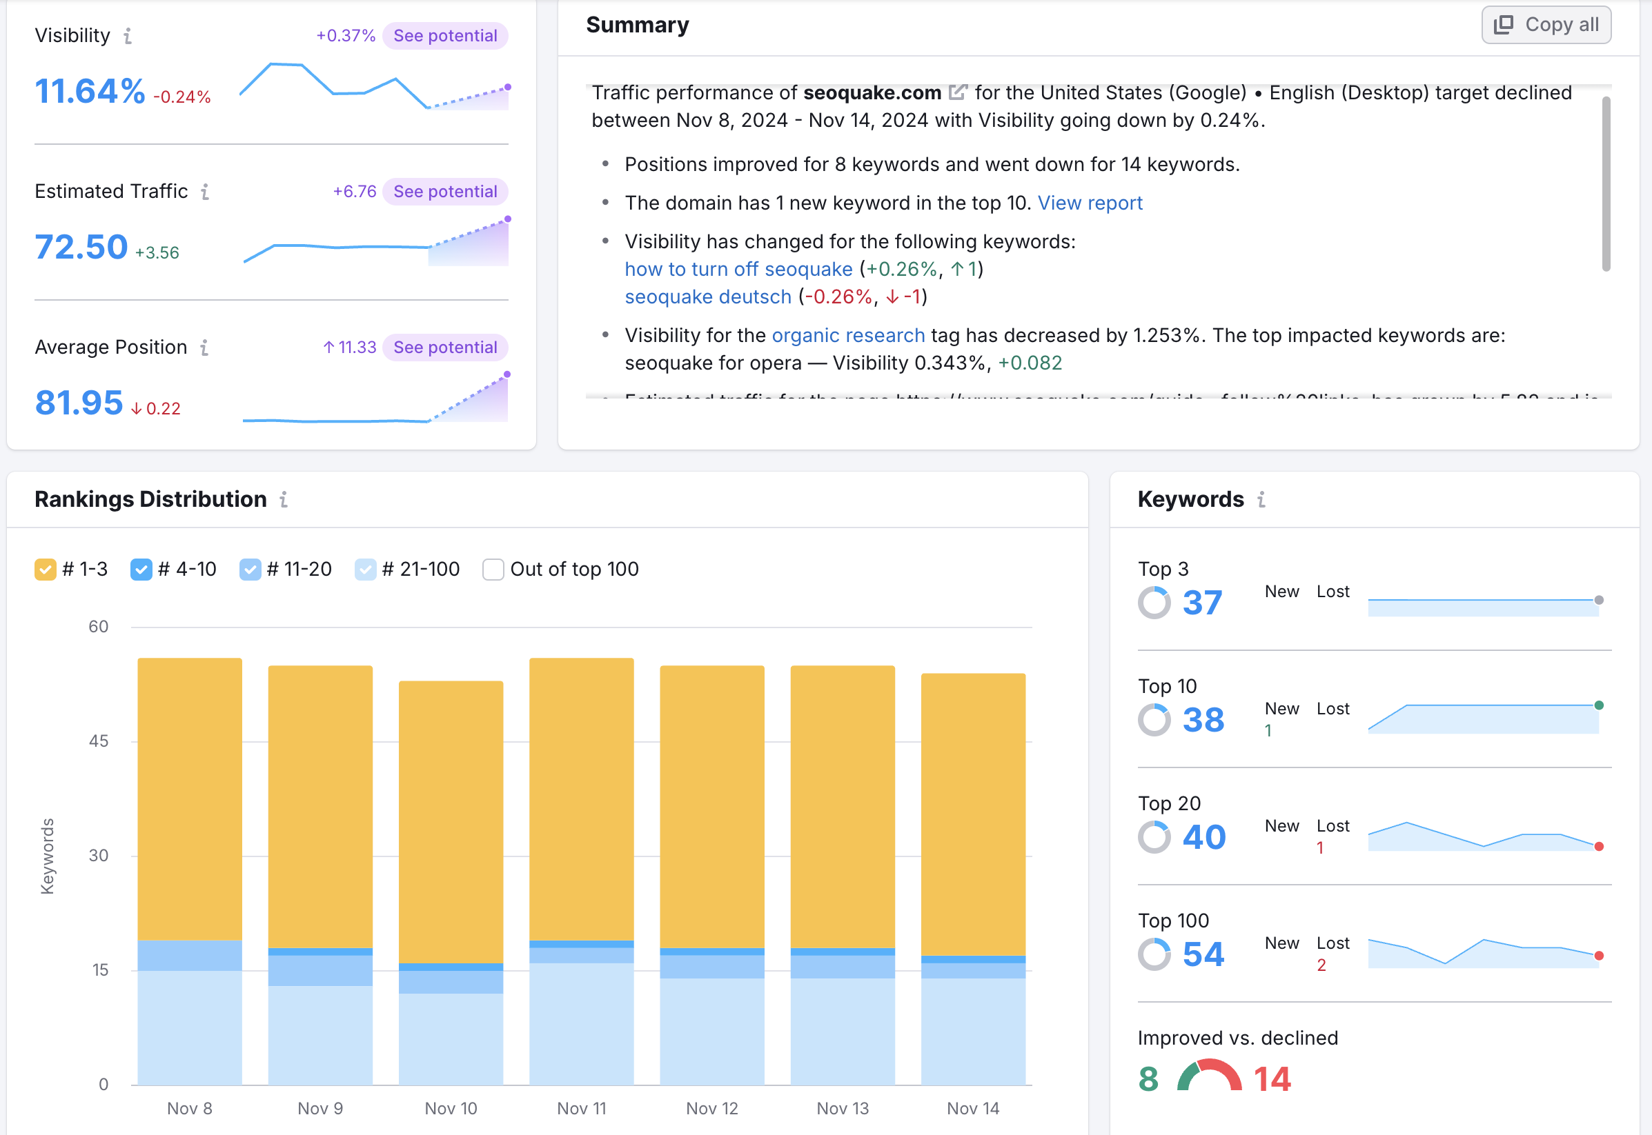Uncheck the "# 1-3" rankings filter

coord(46,569)
